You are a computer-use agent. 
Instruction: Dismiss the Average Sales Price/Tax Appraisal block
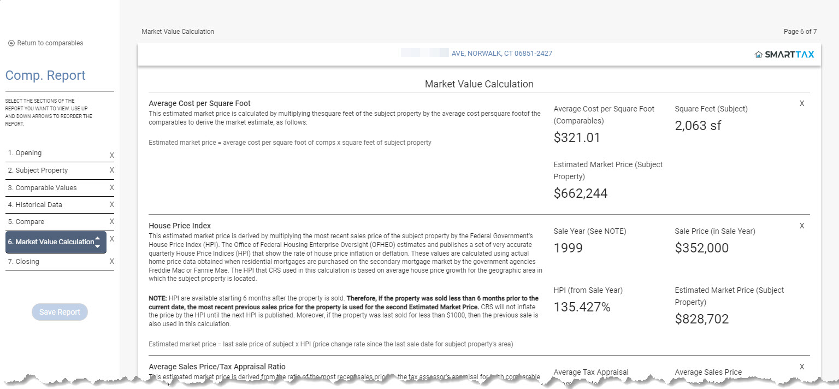tap(802, 367)
